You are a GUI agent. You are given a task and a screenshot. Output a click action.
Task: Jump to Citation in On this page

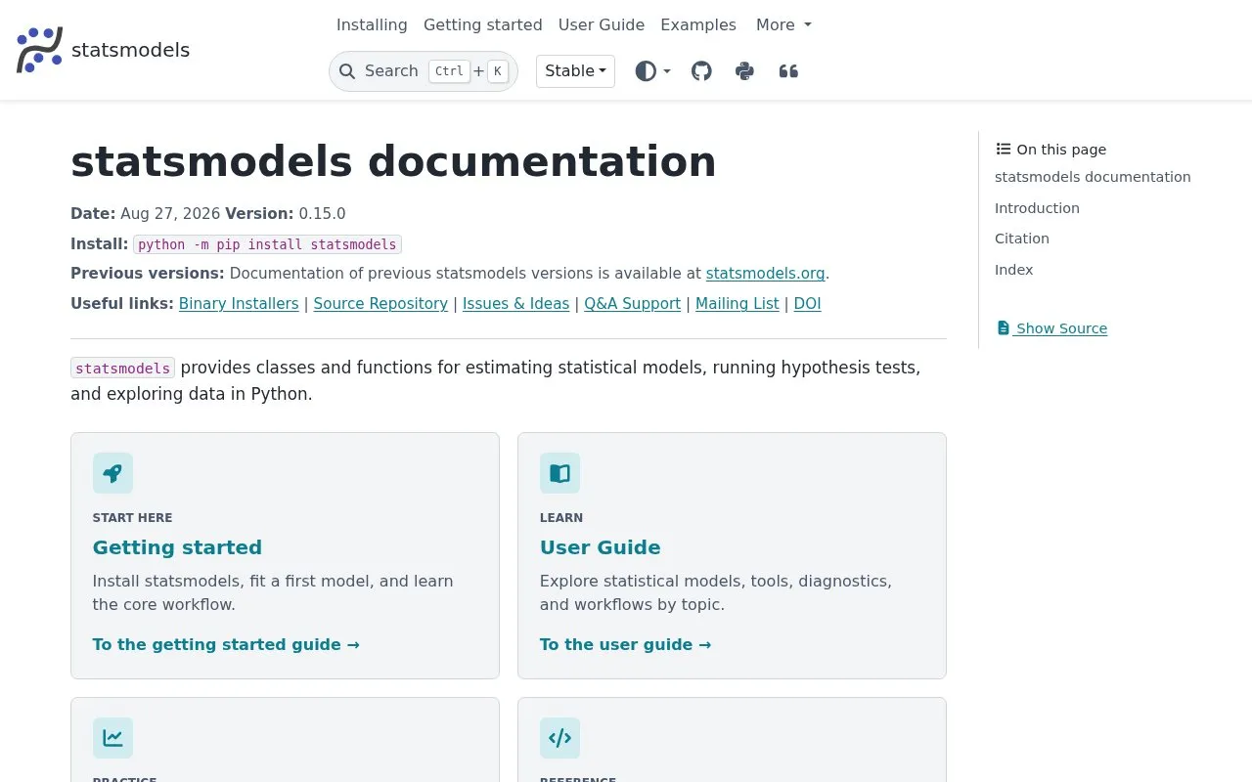point(1022,239)
